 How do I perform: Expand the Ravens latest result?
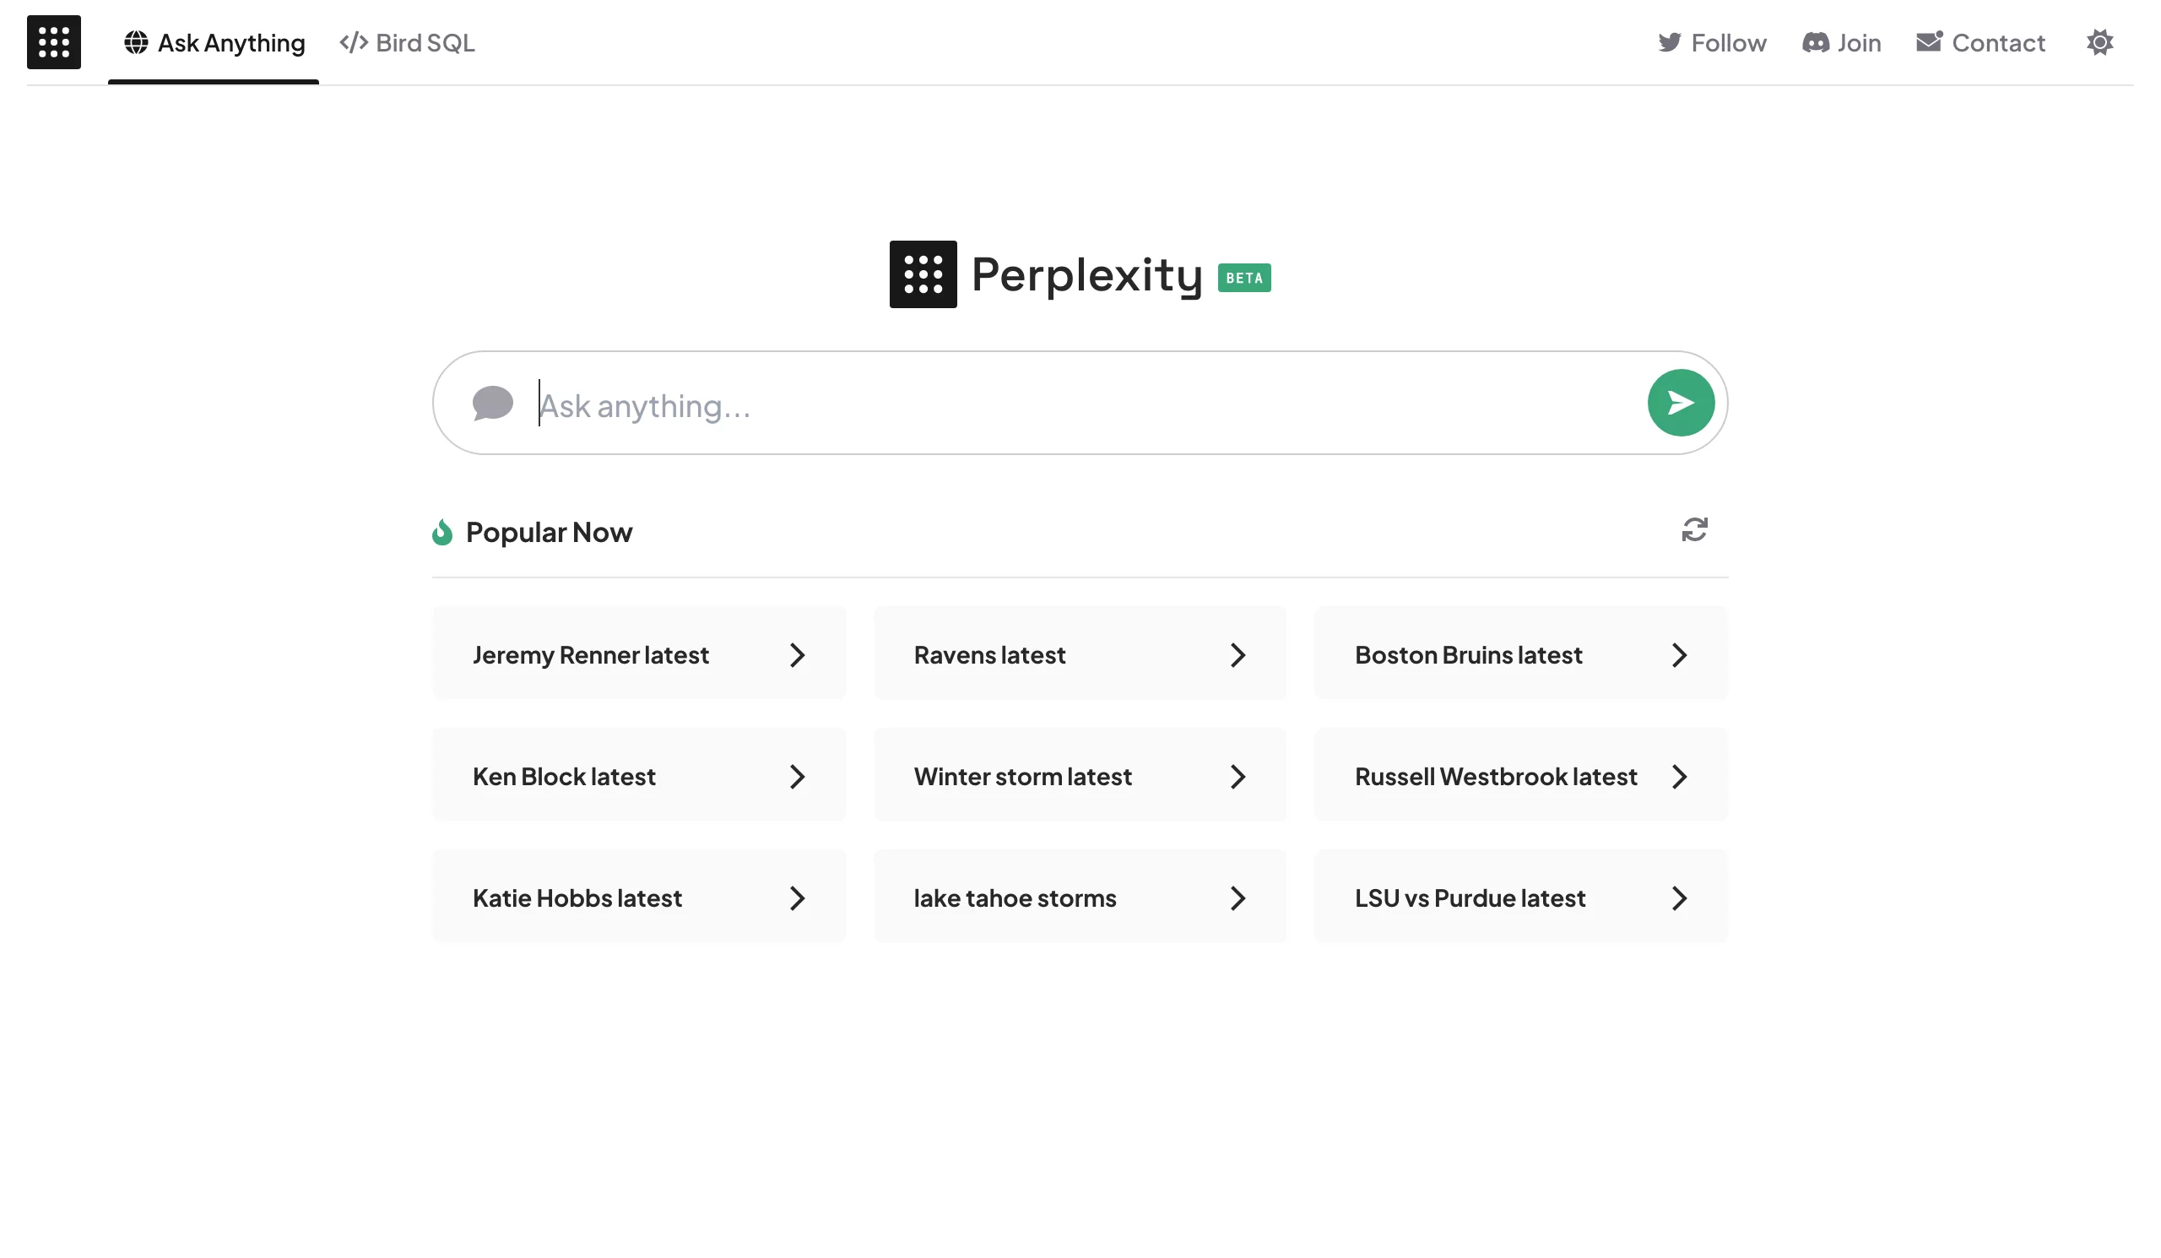(1236, 653)
